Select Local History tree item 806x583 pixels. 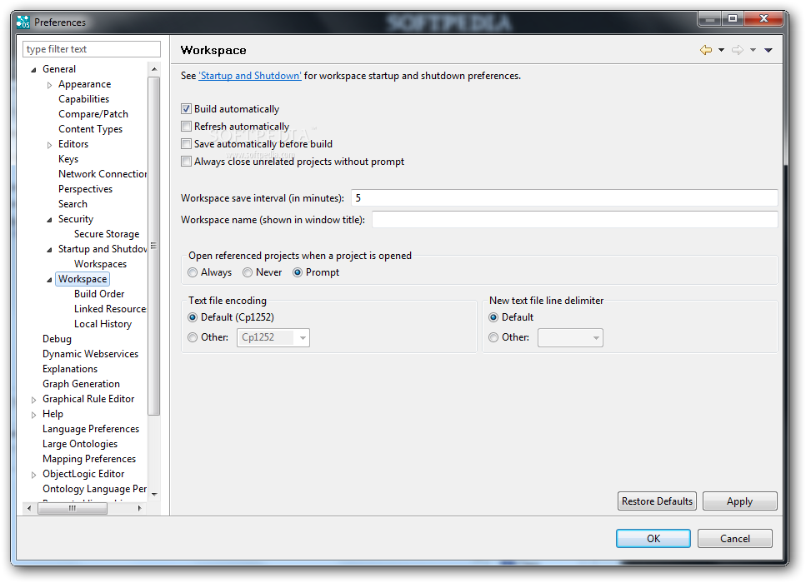point(103,324)
